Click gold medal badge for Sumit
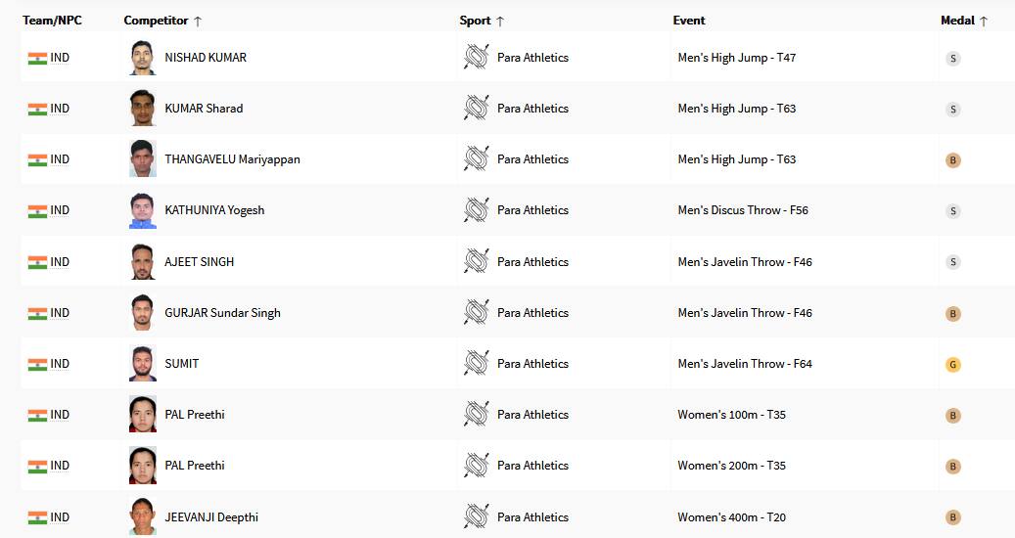This screenshot has height=538, width=1015. coord(953,365)
